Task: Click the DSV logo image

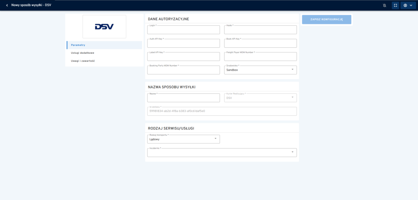Action: coord(104,26)
